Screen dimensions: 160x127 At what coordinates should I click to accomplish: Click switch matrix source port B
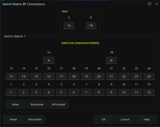111,60
